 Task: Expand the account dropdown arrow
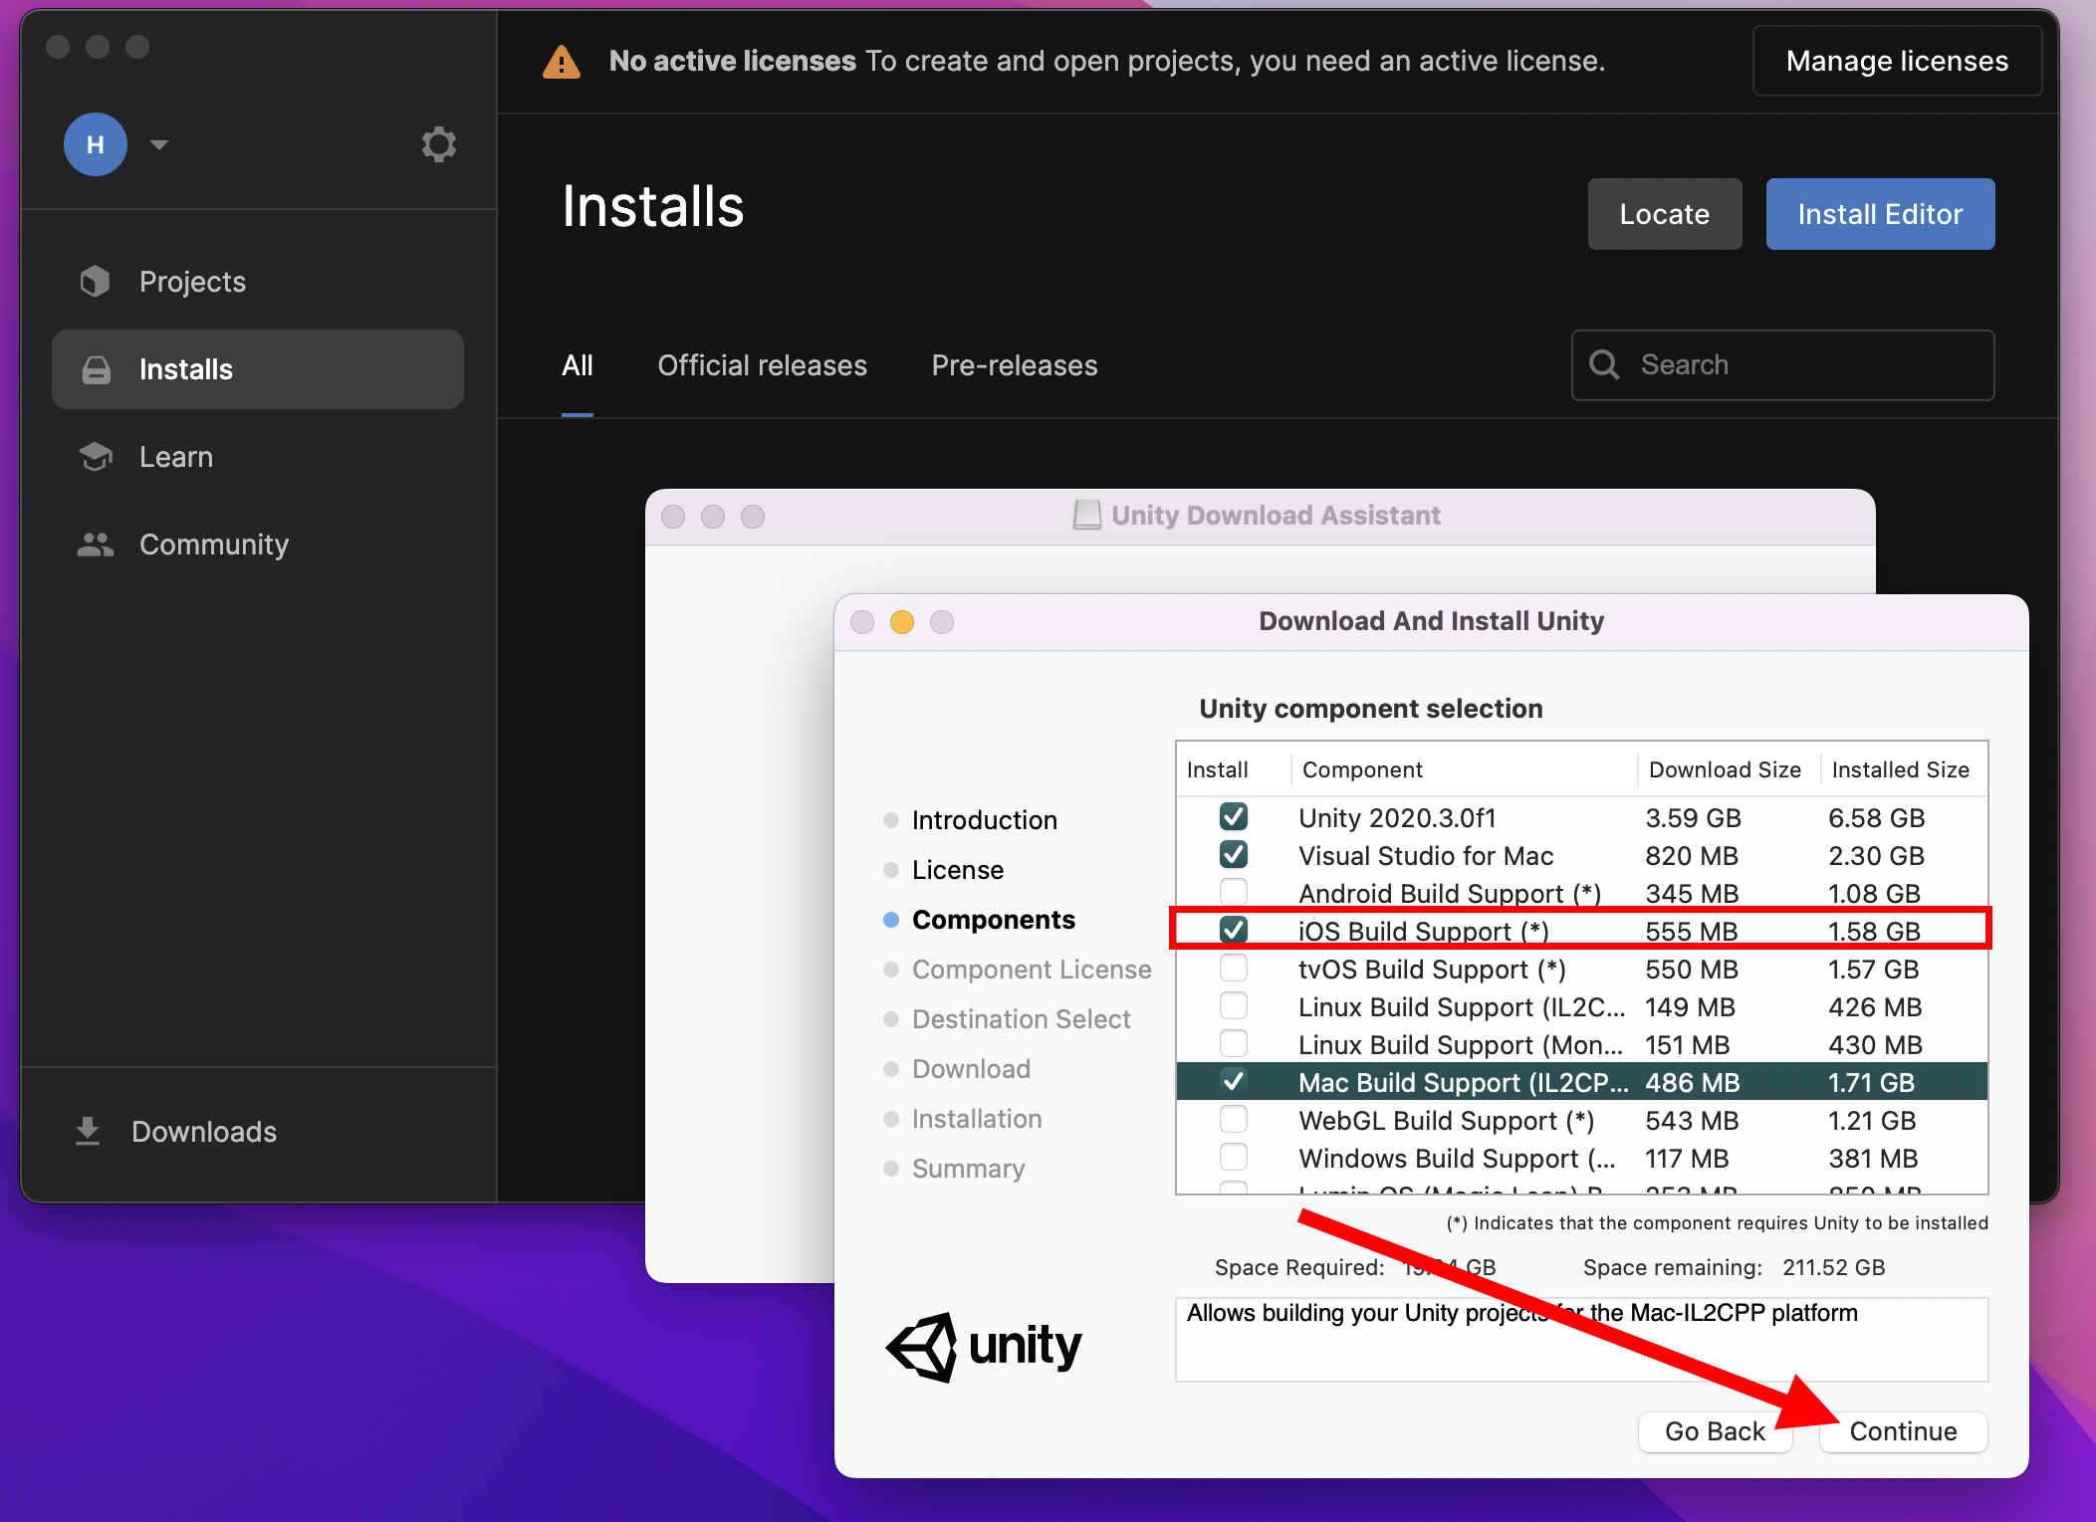(159, 145)
